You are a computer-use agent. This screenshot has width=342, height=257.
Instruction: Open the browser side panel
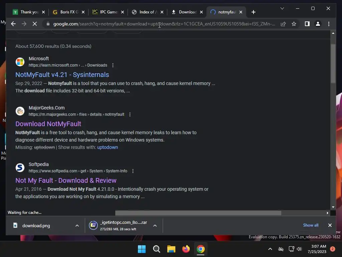click(x=307, y=24)
